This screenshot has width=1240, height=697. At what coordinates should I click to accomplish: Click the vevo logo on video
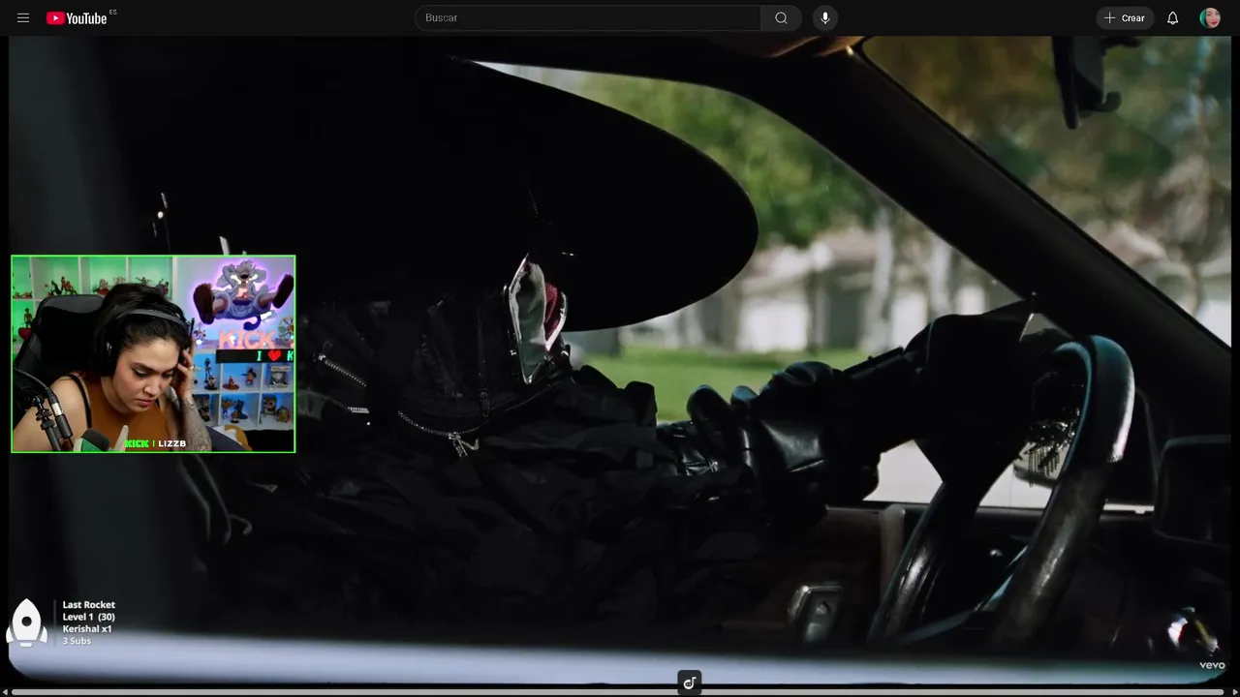(1212, 665)
